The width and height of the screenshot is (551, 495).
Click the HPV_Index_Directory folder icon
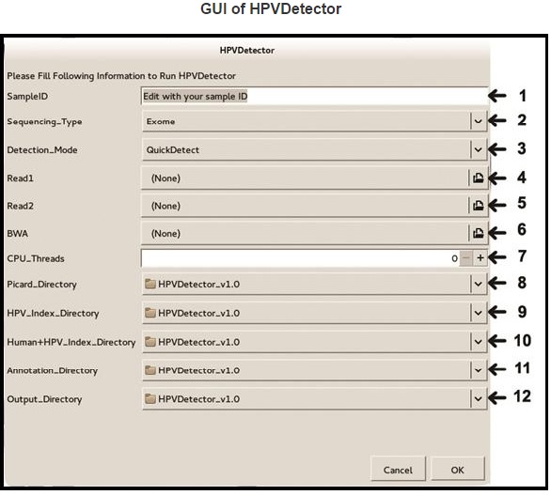click(150, 313)
